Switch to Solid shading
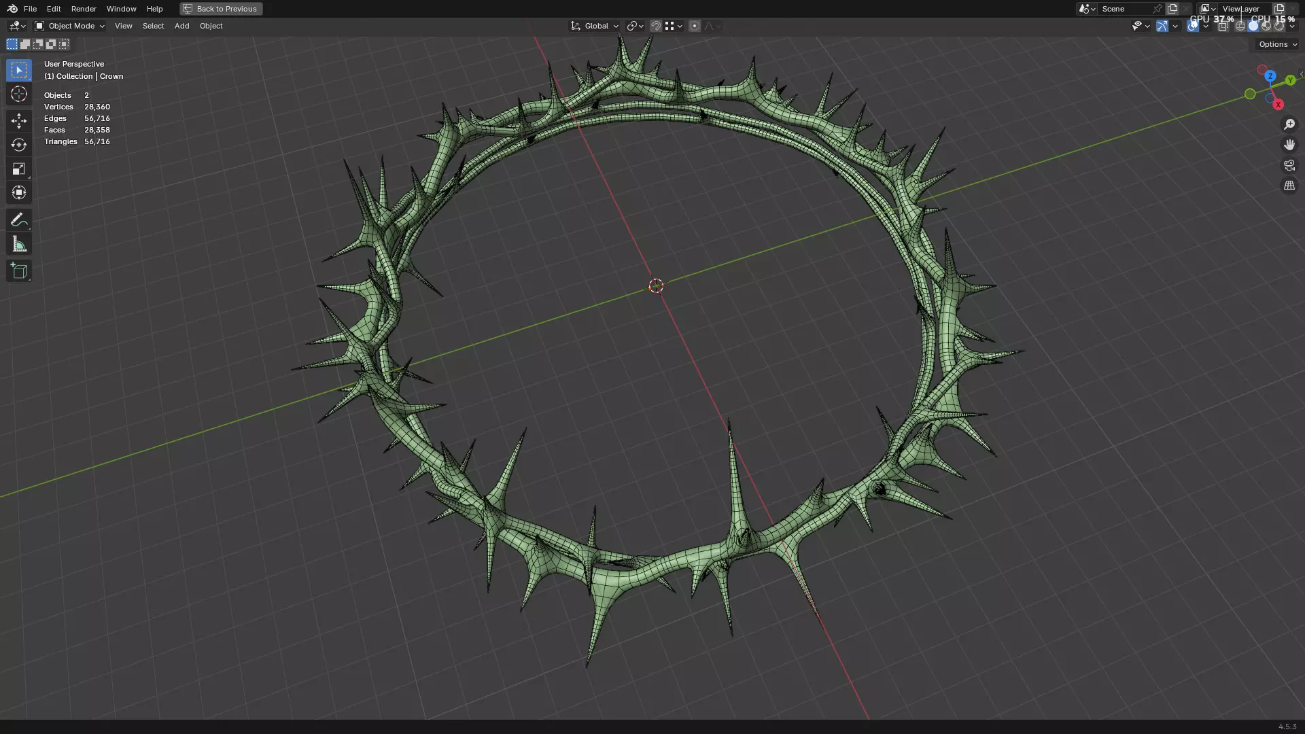Screen dimensions: 1305x734 (x=1253, y=26)
